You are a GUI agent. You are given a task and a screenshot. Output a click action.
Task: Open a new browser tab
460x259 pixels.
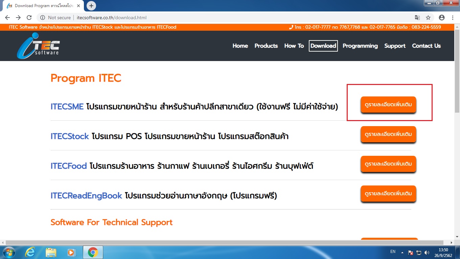91,6
